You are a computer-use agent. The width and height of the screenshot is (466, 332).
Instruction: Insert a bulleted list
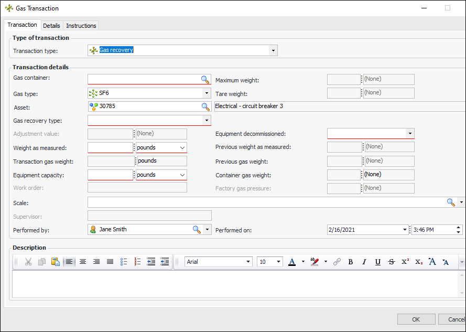tap(124, 262)
